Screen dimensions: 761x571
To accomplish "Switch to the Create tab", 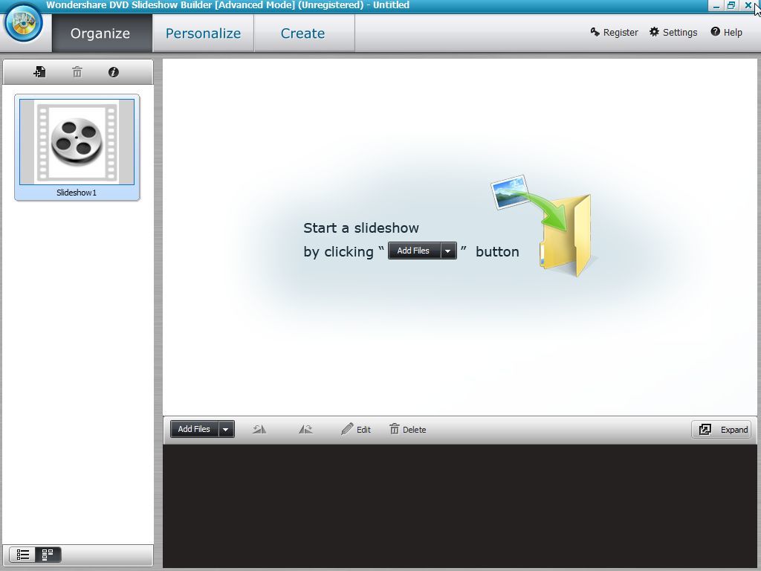I will [x=302, y=33].
